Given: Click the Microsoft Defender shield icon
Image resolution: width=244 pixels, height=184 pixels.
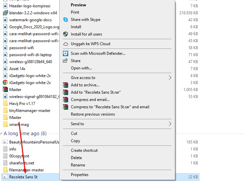Looking at the screenshot, I should [x=66, y=53].
